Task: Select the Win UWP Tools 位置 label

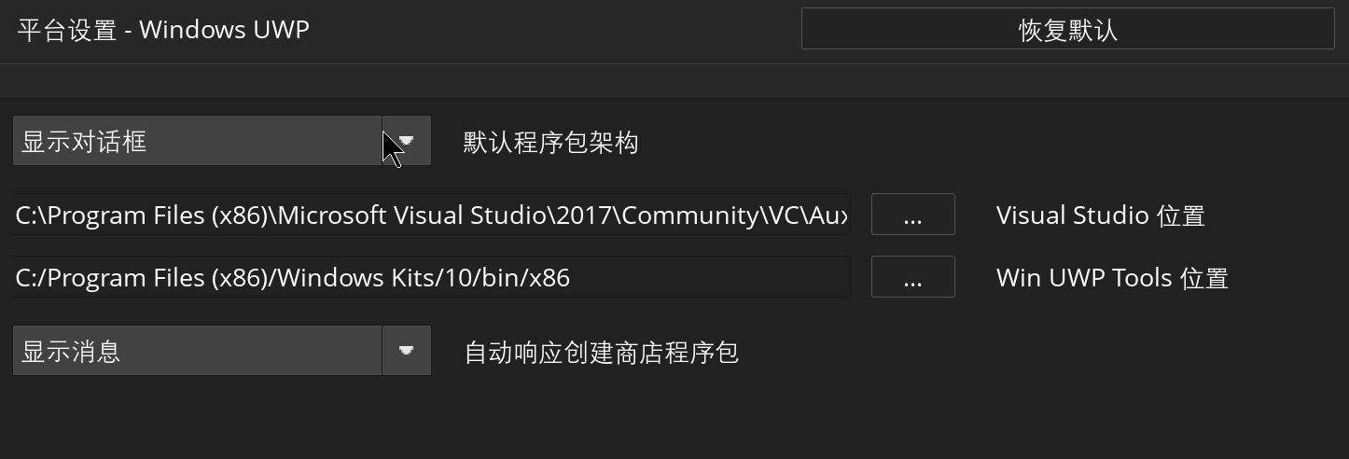Action: pyautogui.click(x=1112, y=278)
